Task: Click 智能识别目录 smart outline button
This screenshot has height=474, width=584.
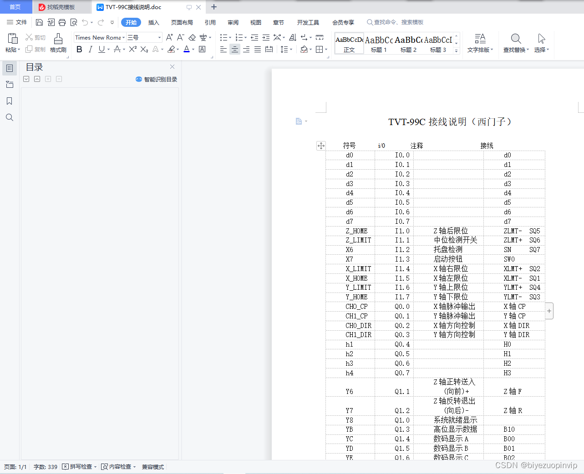Action: [156, 79]
